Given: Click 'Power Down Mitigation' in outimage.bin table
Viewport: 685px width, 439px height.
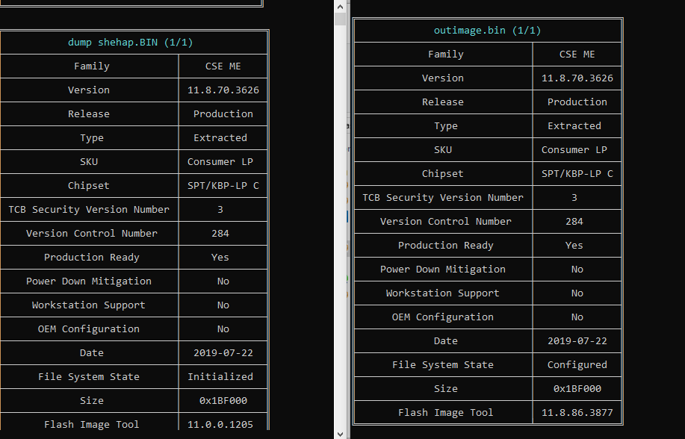Looking at the screenshot, I should coord(442,270).
